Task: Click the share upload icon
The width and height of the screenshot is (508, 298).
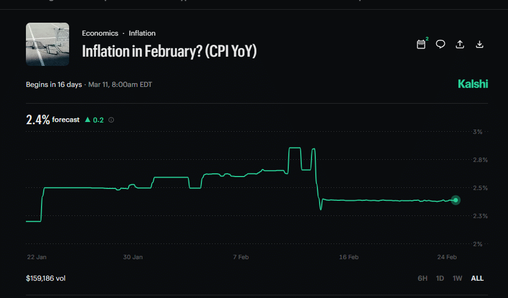Action: tap(460, 44)
